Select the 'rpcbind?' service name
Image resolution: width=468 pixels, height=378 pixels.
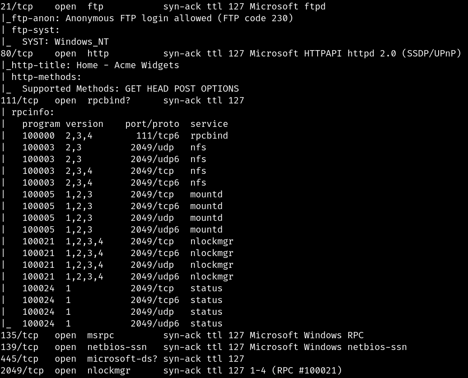pyautogui.click(x=109, y=101)
